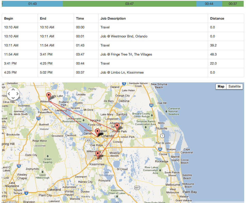Image resolution: width=246 pixels, height=203 pixels.
Task: Click the Orlando city label on map
Action: 108,136
